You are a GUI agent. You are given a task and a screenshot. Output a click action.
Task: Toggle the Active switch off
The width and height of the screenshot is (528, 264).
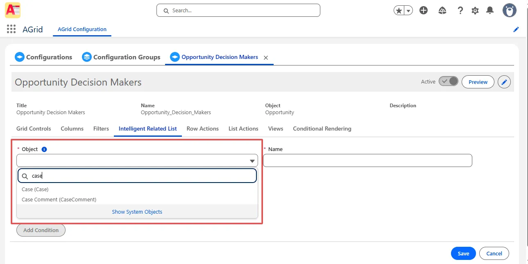pos(449,81)
